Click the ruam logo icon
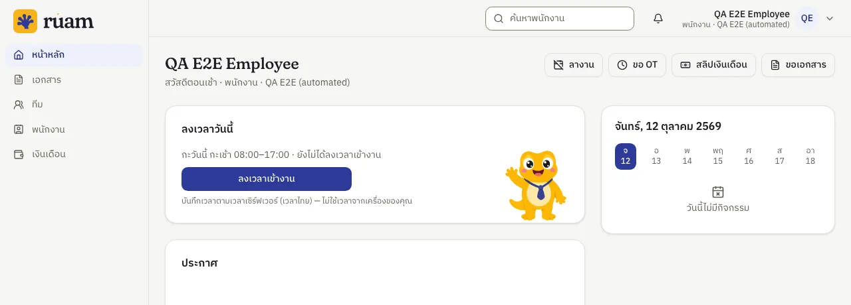This screenshot has height=305, width=851. pos(25,21)
